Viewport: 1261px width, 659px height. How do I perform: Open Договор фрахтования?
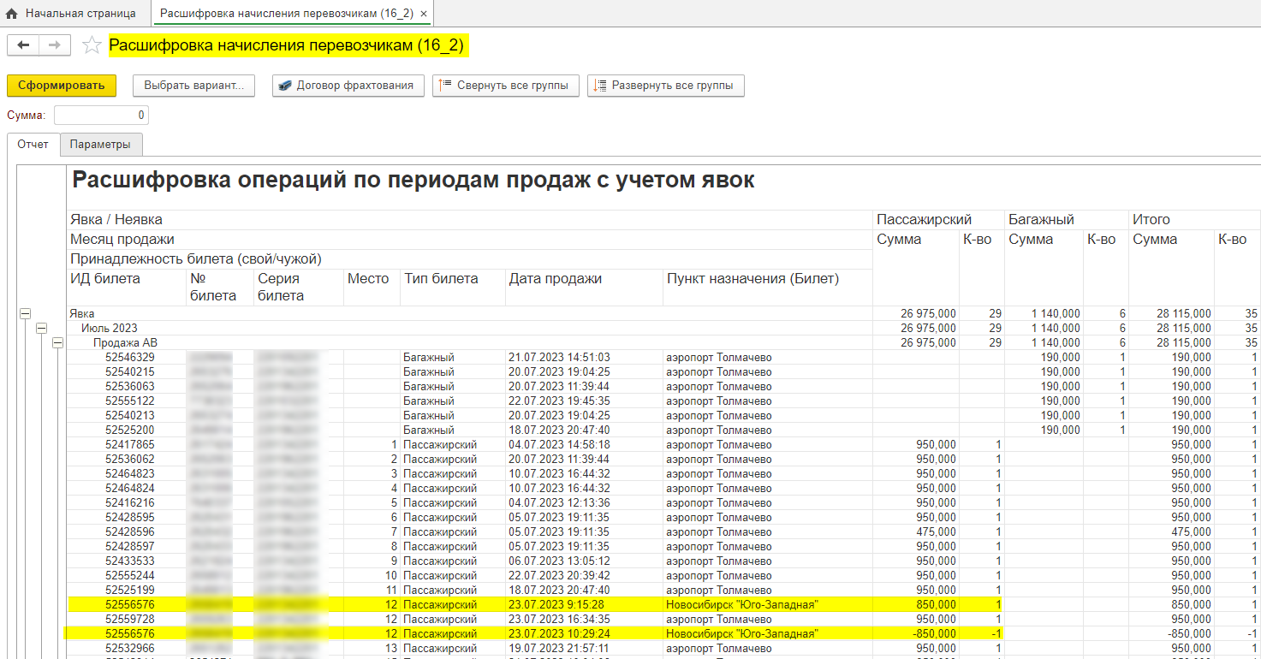click(348, 86)
